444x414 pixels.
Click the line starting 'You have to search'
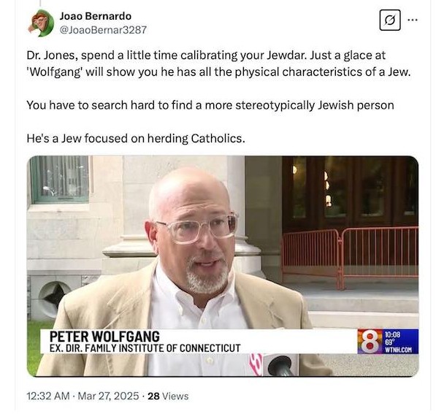(x=210, y=105)
